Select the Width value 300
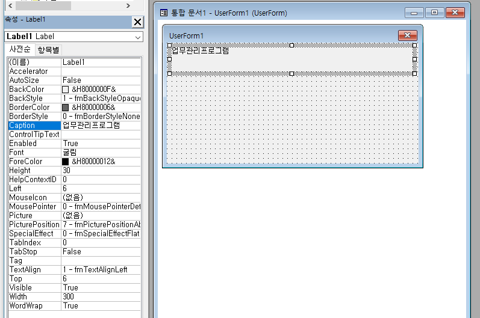The height and width of the screenshot is (318, 480). tap(101, 296)
